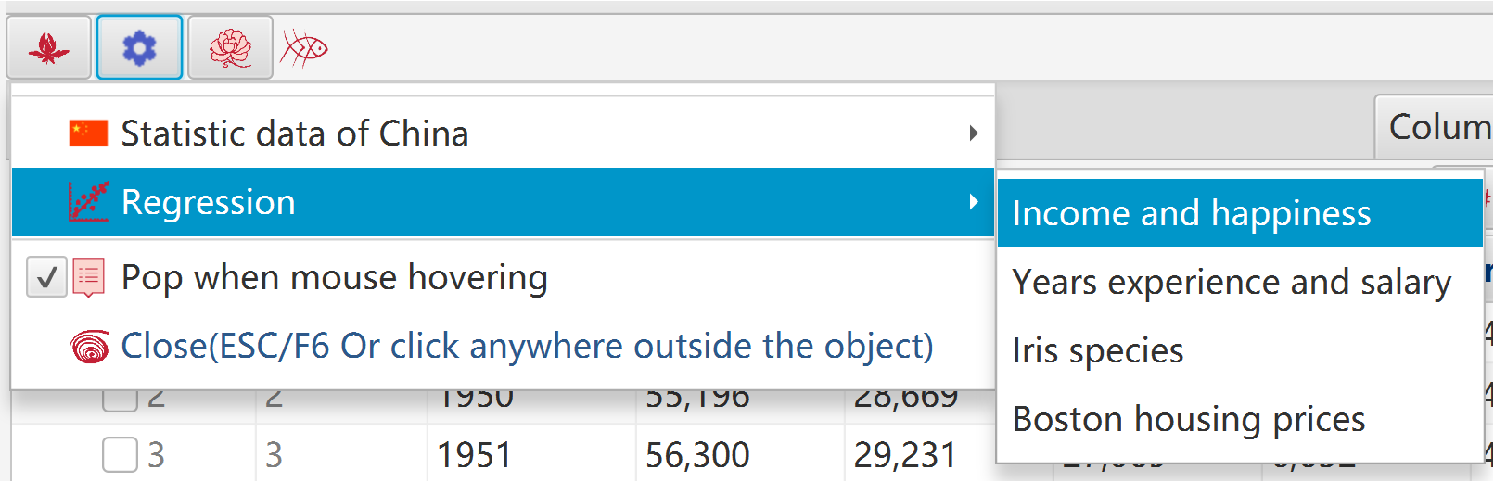Viewport: 1494px width, 482px height.
Task: Expand the Regression submenu arrow
Action: [x=973, y=202]
